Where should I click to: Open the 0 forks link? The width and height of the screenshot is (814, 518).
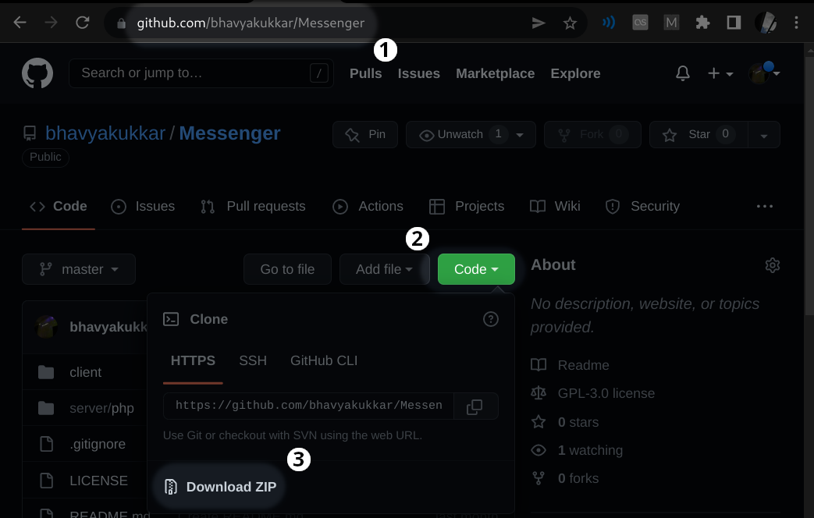(565, 478)
